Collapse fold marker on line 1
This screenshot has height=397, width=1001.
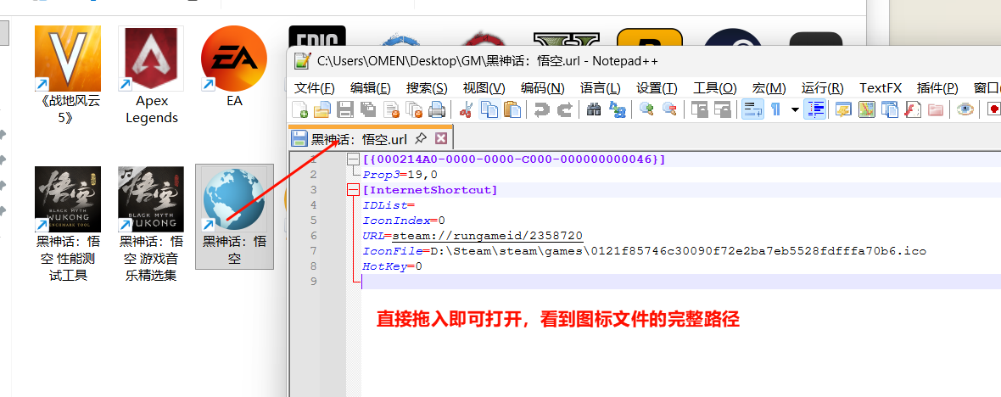(352, 159)
